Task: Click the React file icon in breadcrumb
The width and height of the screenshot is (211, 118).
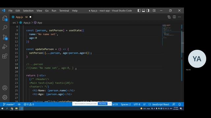Action: tap(21, 23)
